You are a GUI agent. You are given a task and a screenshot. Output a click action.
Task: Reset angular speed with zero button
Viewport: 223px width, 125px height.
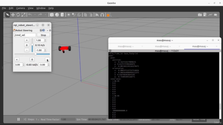(x=32, y=59)
